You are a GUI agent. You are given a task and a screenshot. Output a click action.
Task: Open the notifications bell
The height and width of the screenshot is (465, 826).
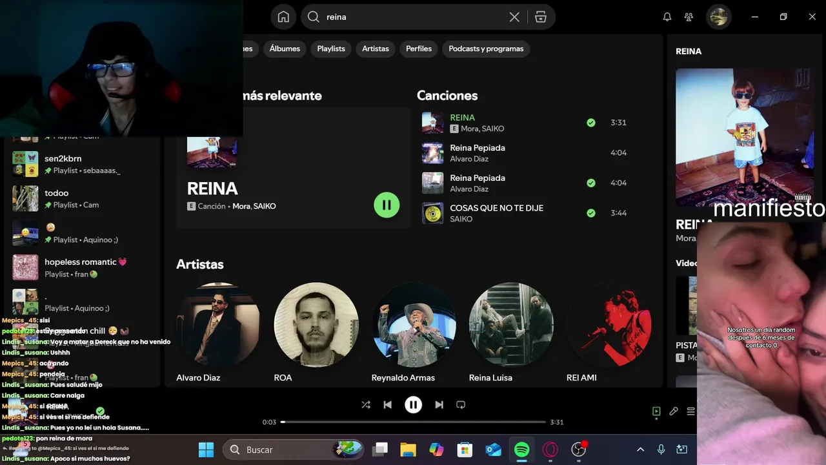coord(667,17)
